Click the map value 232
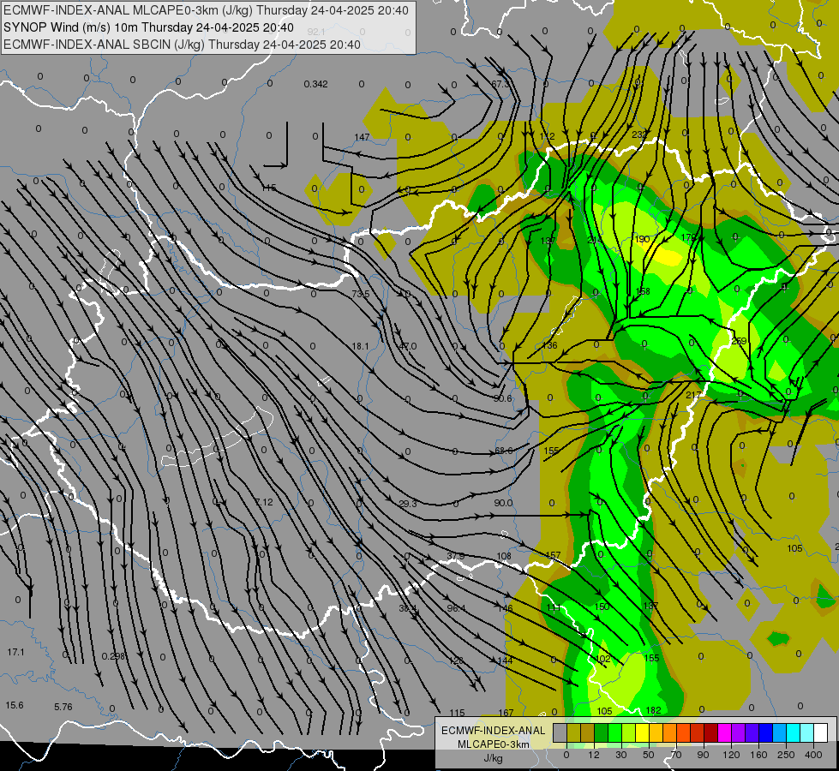Viewport: 839px width, 771px height. click(639, 134)
